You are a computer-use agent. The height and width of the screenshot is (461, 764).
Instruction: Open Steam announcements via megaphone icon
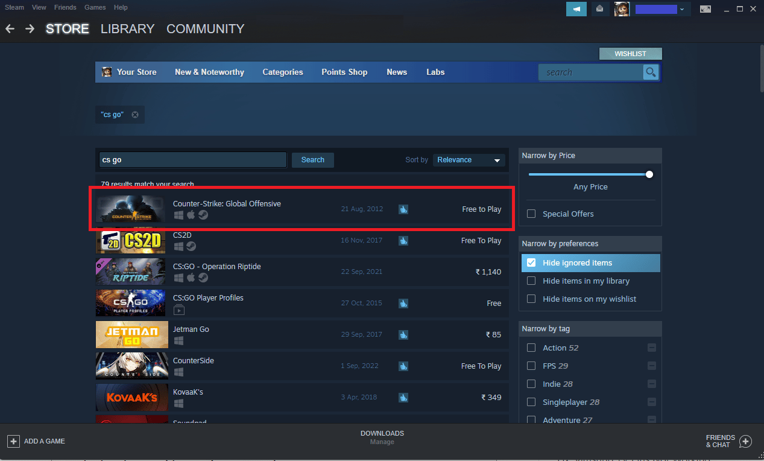(576, 9)
